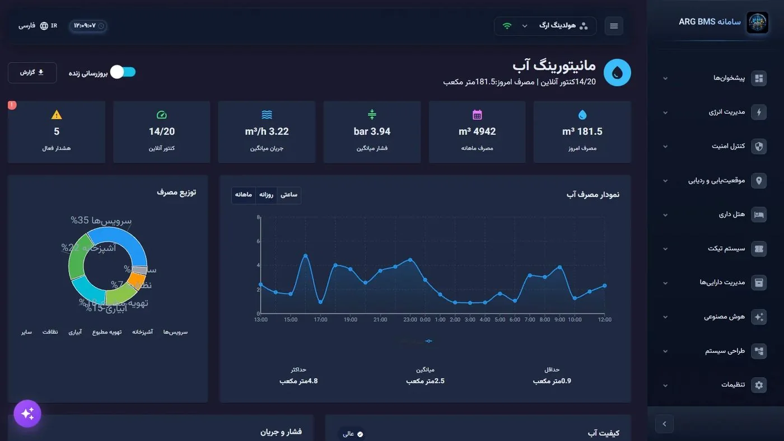784x441 pixels.
Task: Click the گزارش report download button
Action: (x=32, y=73)
